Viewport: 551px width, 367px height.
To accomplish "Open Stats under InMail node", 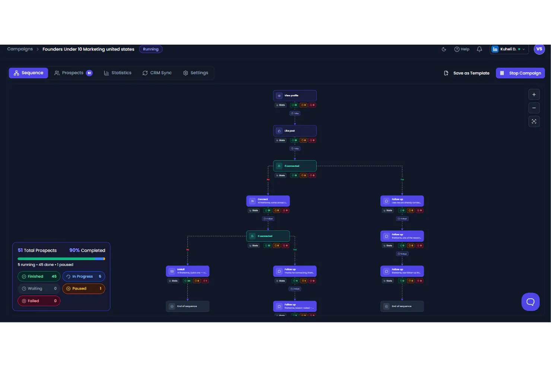I will pyautogui.click(x=173, y=281).
